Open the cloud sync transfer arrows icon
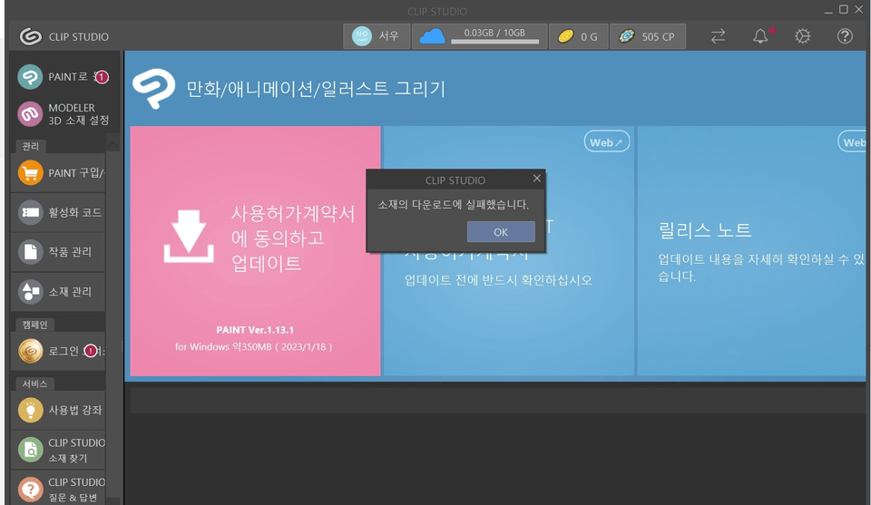The image size is (871, 505). (718, 36)
